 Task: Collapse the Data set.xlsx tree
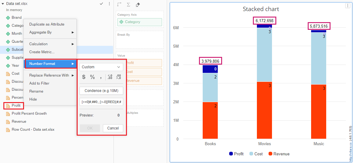(3, 4)
